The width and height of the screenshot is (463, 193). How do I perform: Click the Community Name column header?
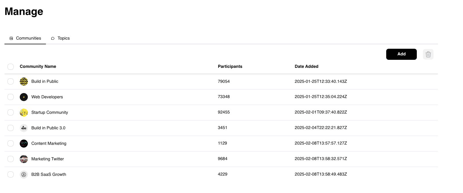pos(38,66)
